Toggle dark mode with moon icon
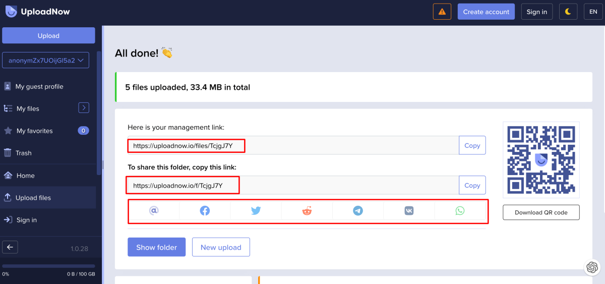This screenshot has height=284, width=605. (568, 12)
